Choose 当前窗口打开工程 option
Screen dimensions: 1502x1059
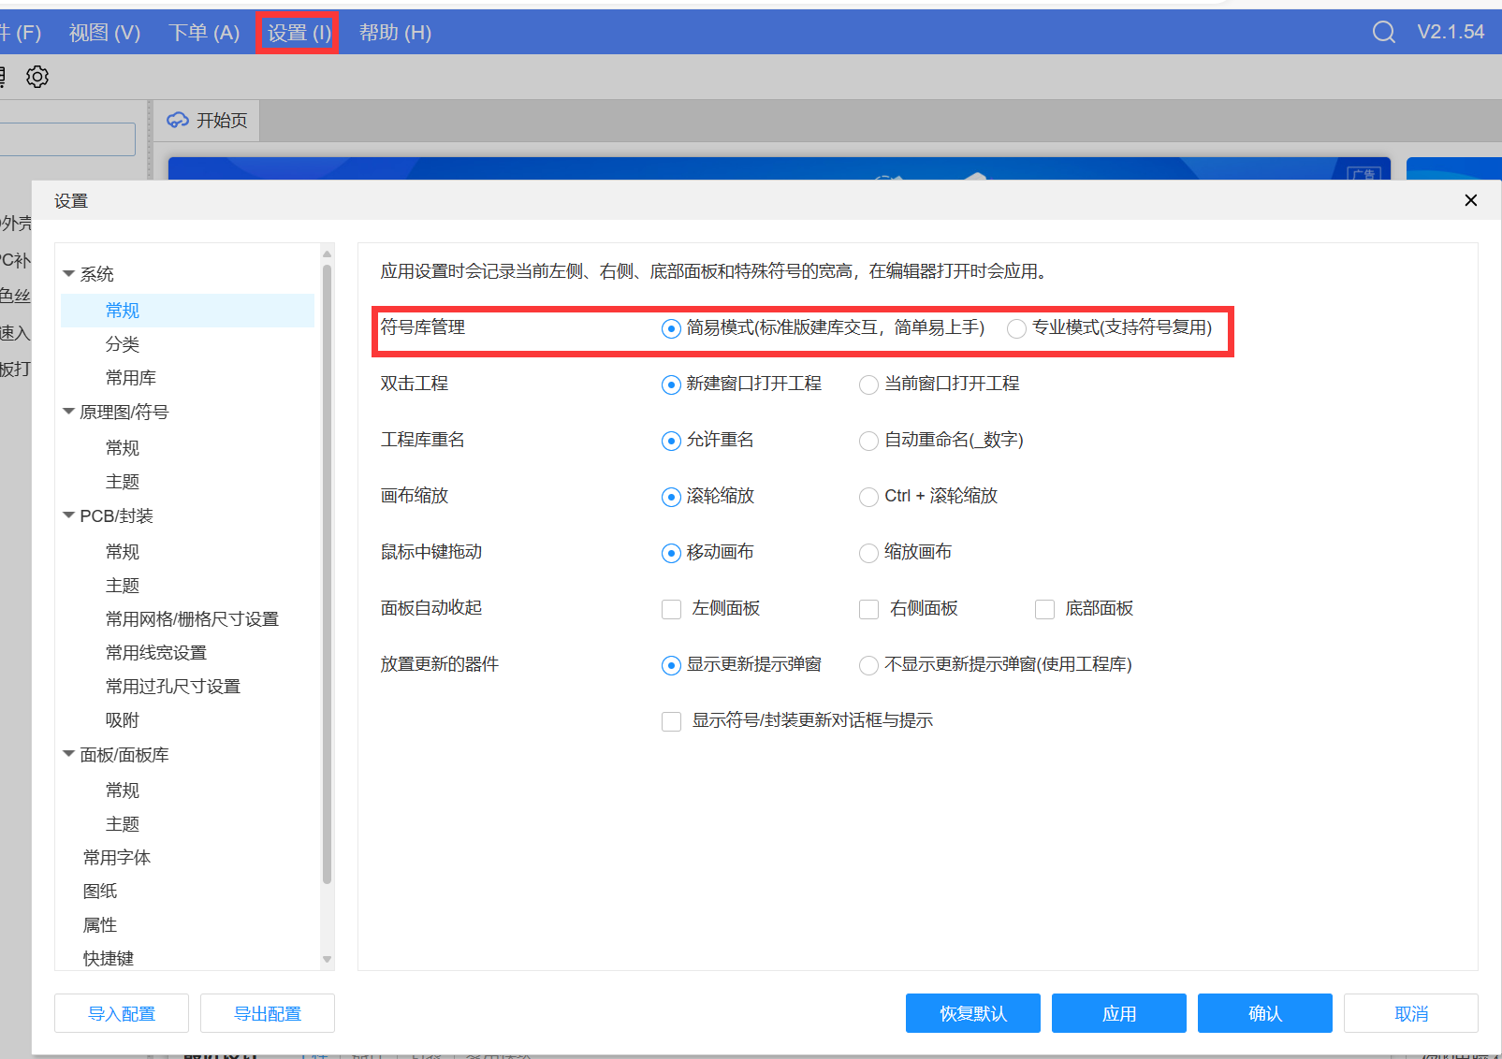[x=868, y=384]
